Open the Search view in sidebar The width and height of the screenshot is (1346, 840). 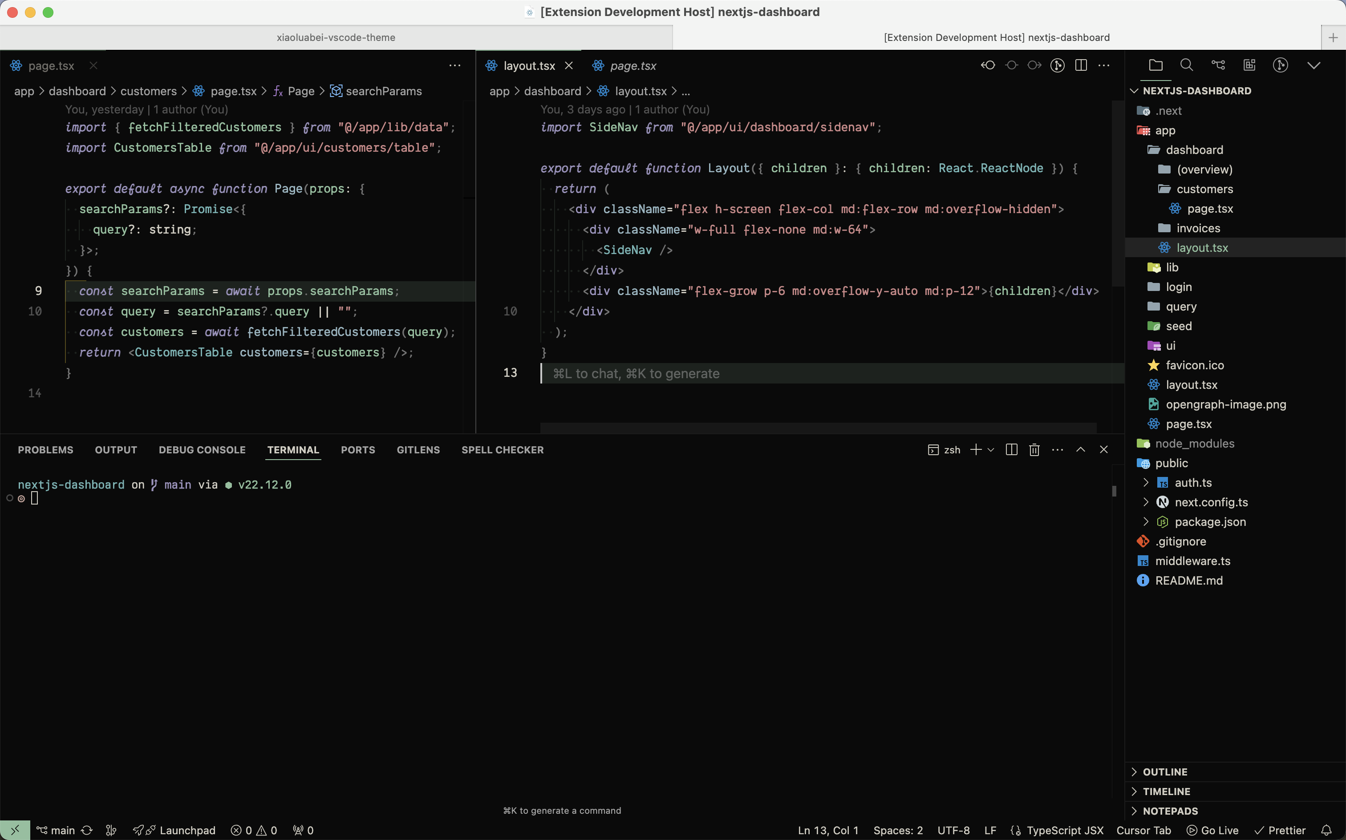1187,65
